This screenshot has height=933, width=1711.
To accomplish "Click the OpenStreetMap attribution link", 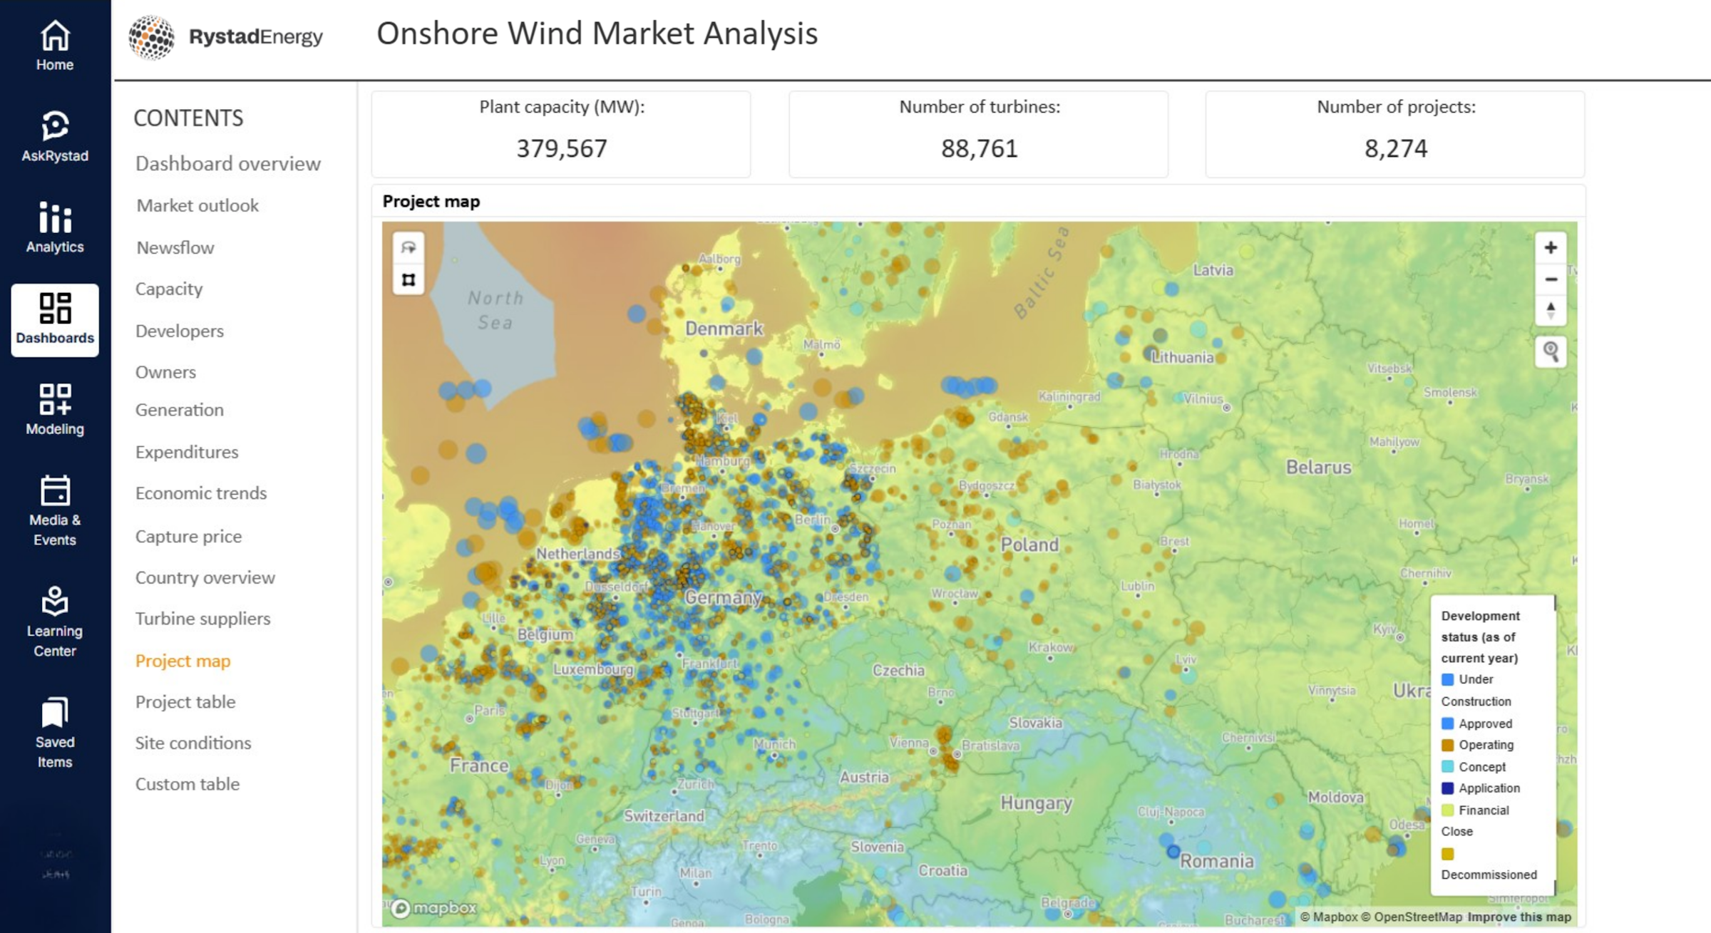I will click(x=1412, y=917).
